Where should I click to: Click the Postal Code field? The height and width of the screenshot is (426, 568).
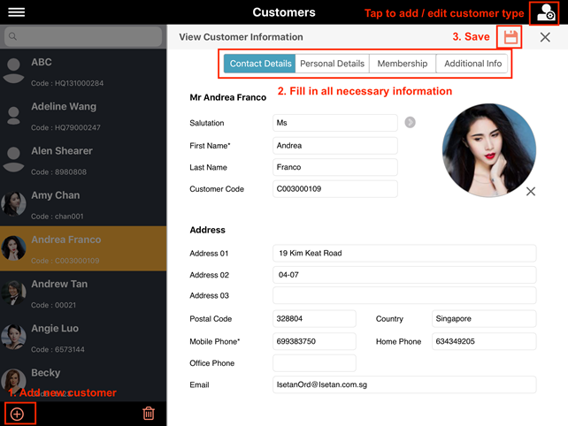[314, 318]
